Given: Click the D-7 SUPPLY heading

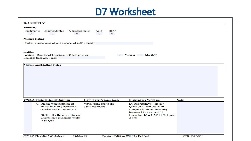Looking at the screenshot, I should click(x=34, y=23).
